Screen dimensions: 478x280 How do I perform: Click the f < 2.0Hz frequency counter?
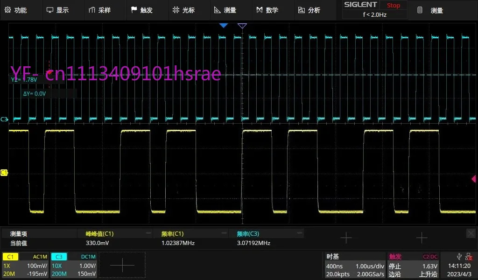click(x=375, y=14)
